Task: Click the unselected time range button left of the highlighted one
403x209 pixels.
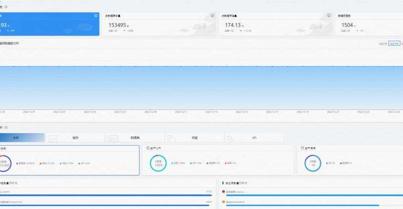Action: 383,44
